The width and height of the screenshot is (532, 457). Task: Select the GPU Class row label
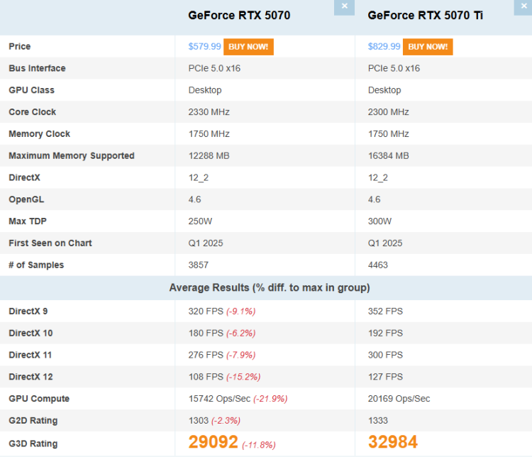[x=31, y=90]
